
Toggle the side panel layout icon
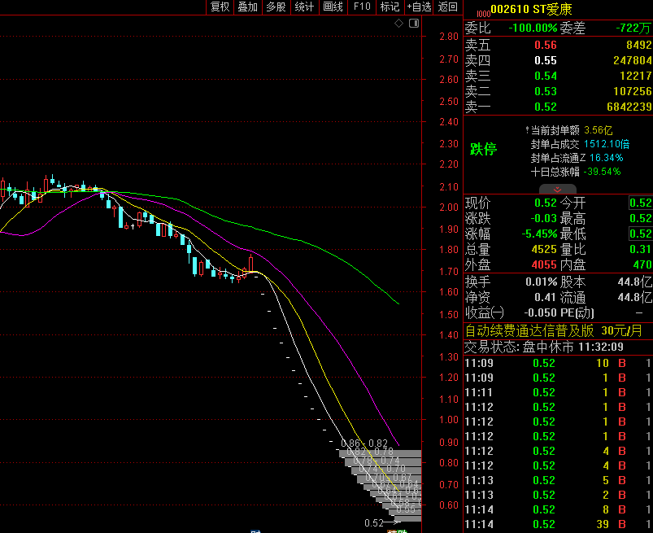click(x=414, y=24)
